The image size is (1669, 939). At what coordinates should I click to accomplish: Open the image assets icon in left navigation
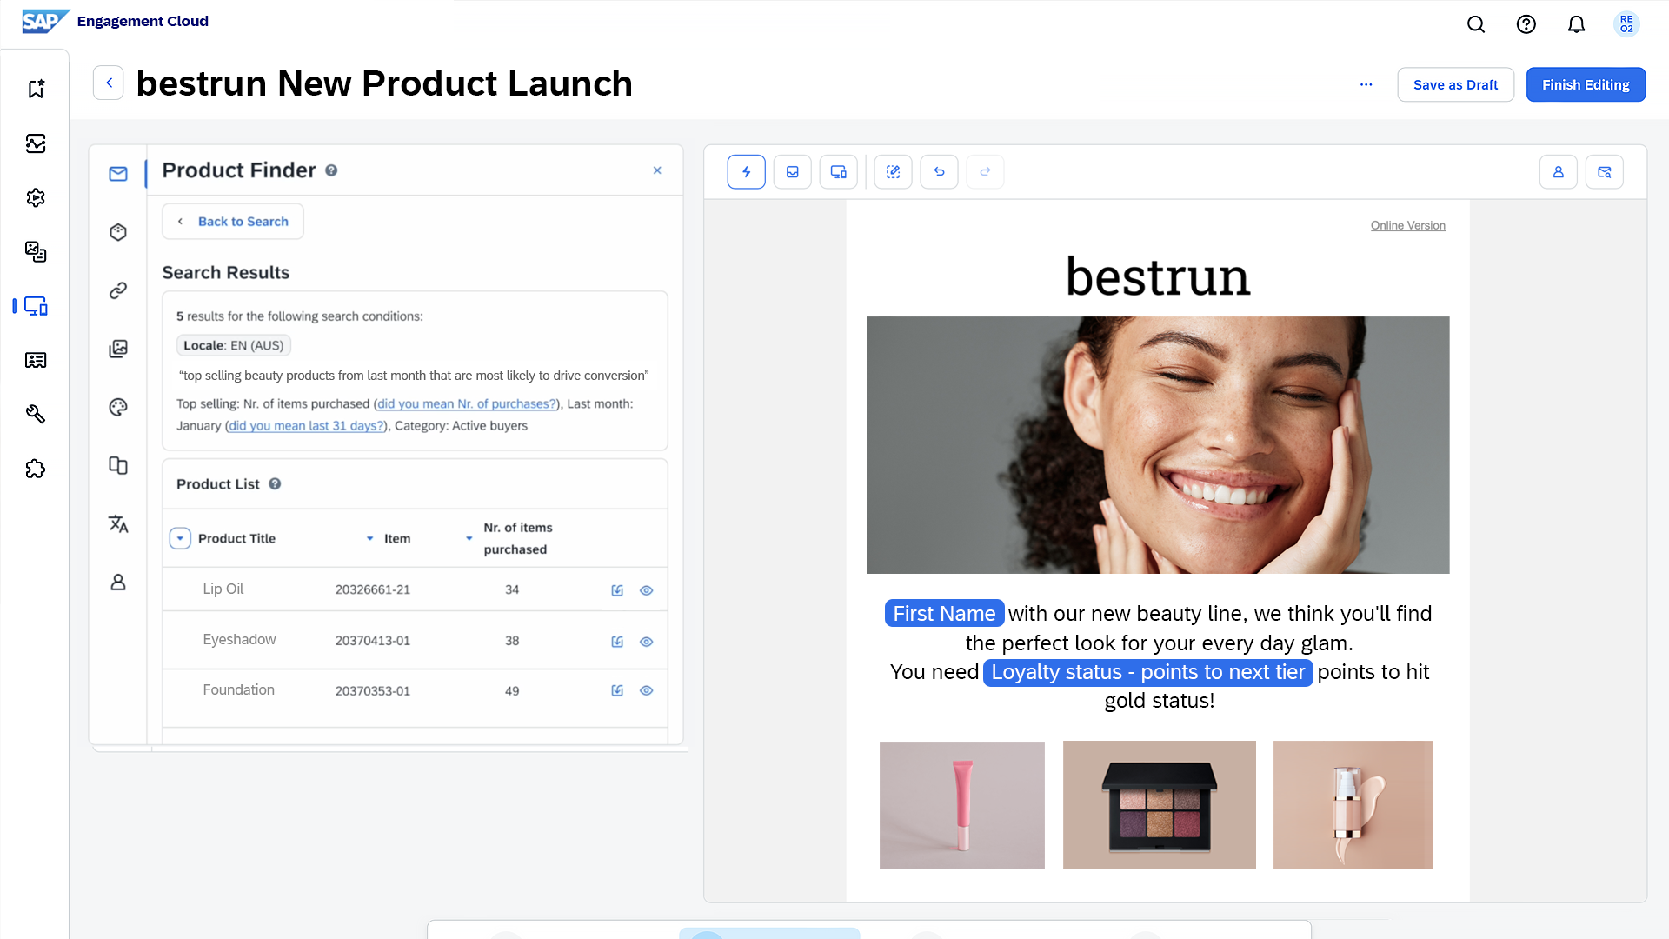[x=36, y=252]
